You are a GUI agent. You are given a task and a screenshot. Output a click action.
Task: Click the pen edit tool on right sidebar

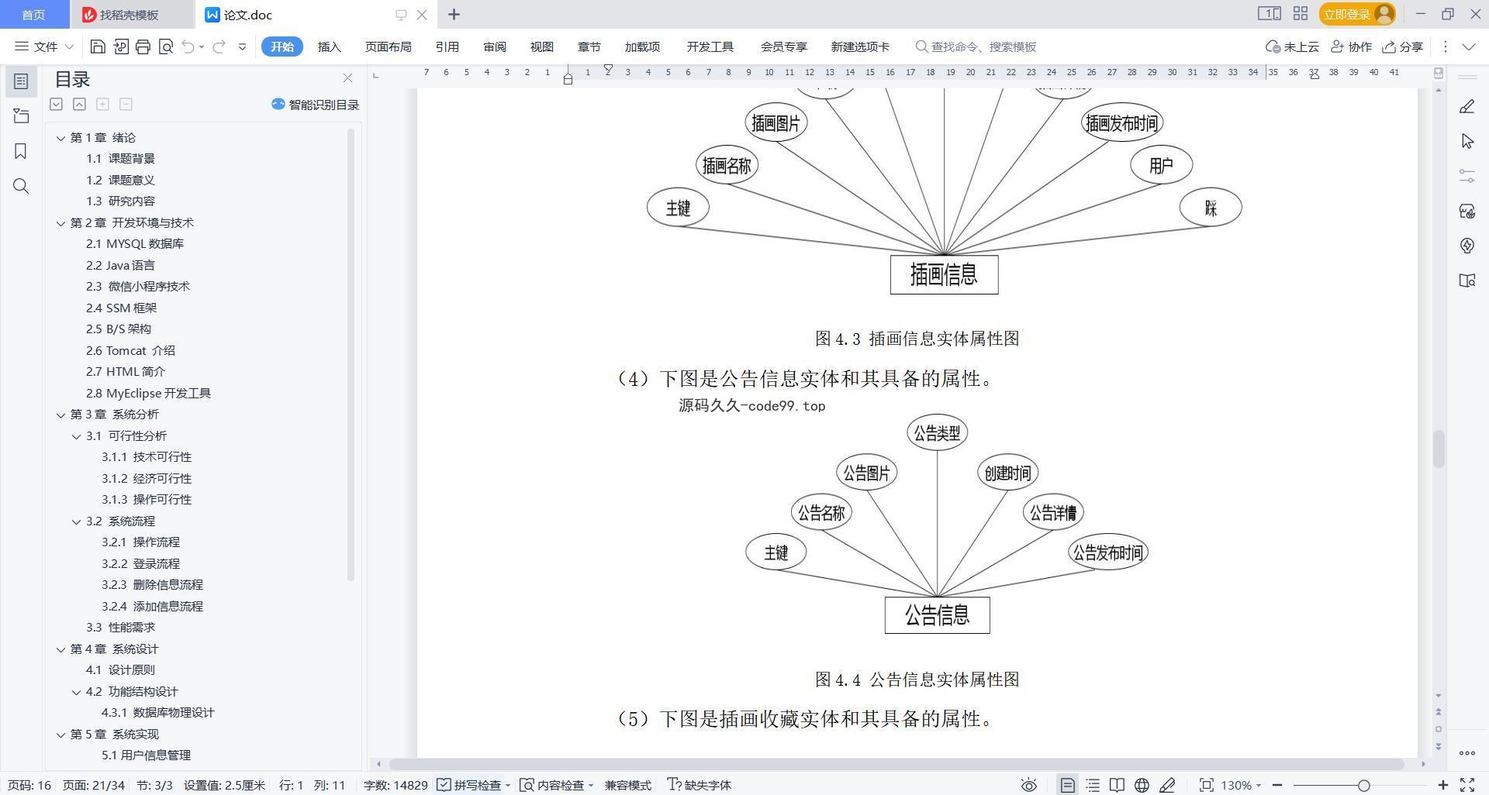1467,106
